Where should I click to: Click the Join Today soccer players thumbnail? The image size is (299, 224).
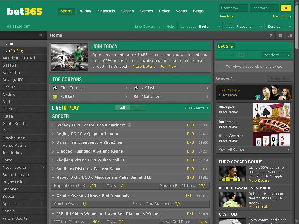tap(70, 57)
